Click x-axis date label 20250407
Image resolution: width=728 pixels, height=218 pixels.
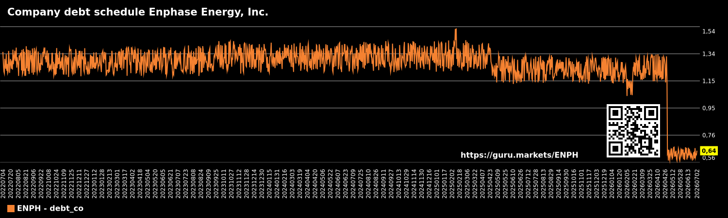[483, 184]
